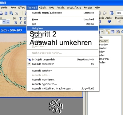Click the panel icon with the pencil

(x=118, y=32)
